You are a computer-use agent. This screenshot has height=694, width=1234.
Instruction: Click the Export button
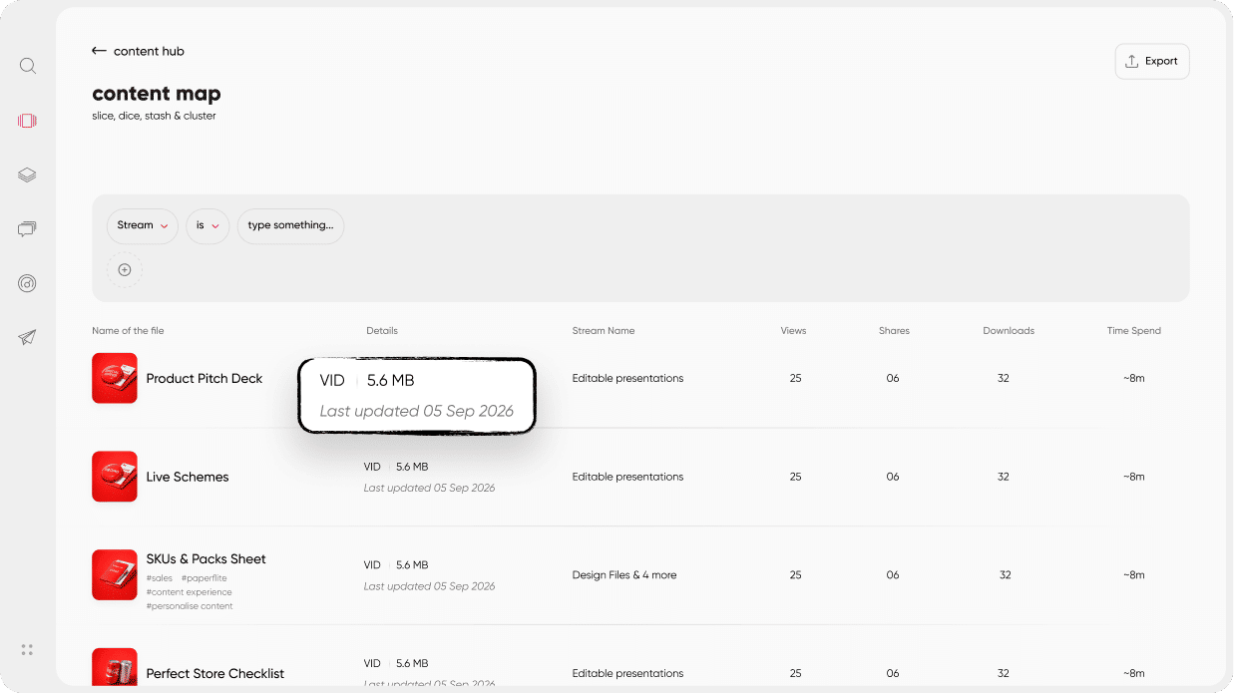[1152, 61]
